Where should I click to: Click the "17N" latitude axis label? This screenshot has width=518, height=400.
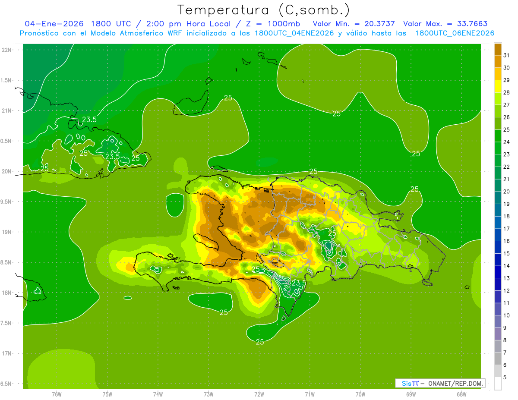click(x=7, y=353)
